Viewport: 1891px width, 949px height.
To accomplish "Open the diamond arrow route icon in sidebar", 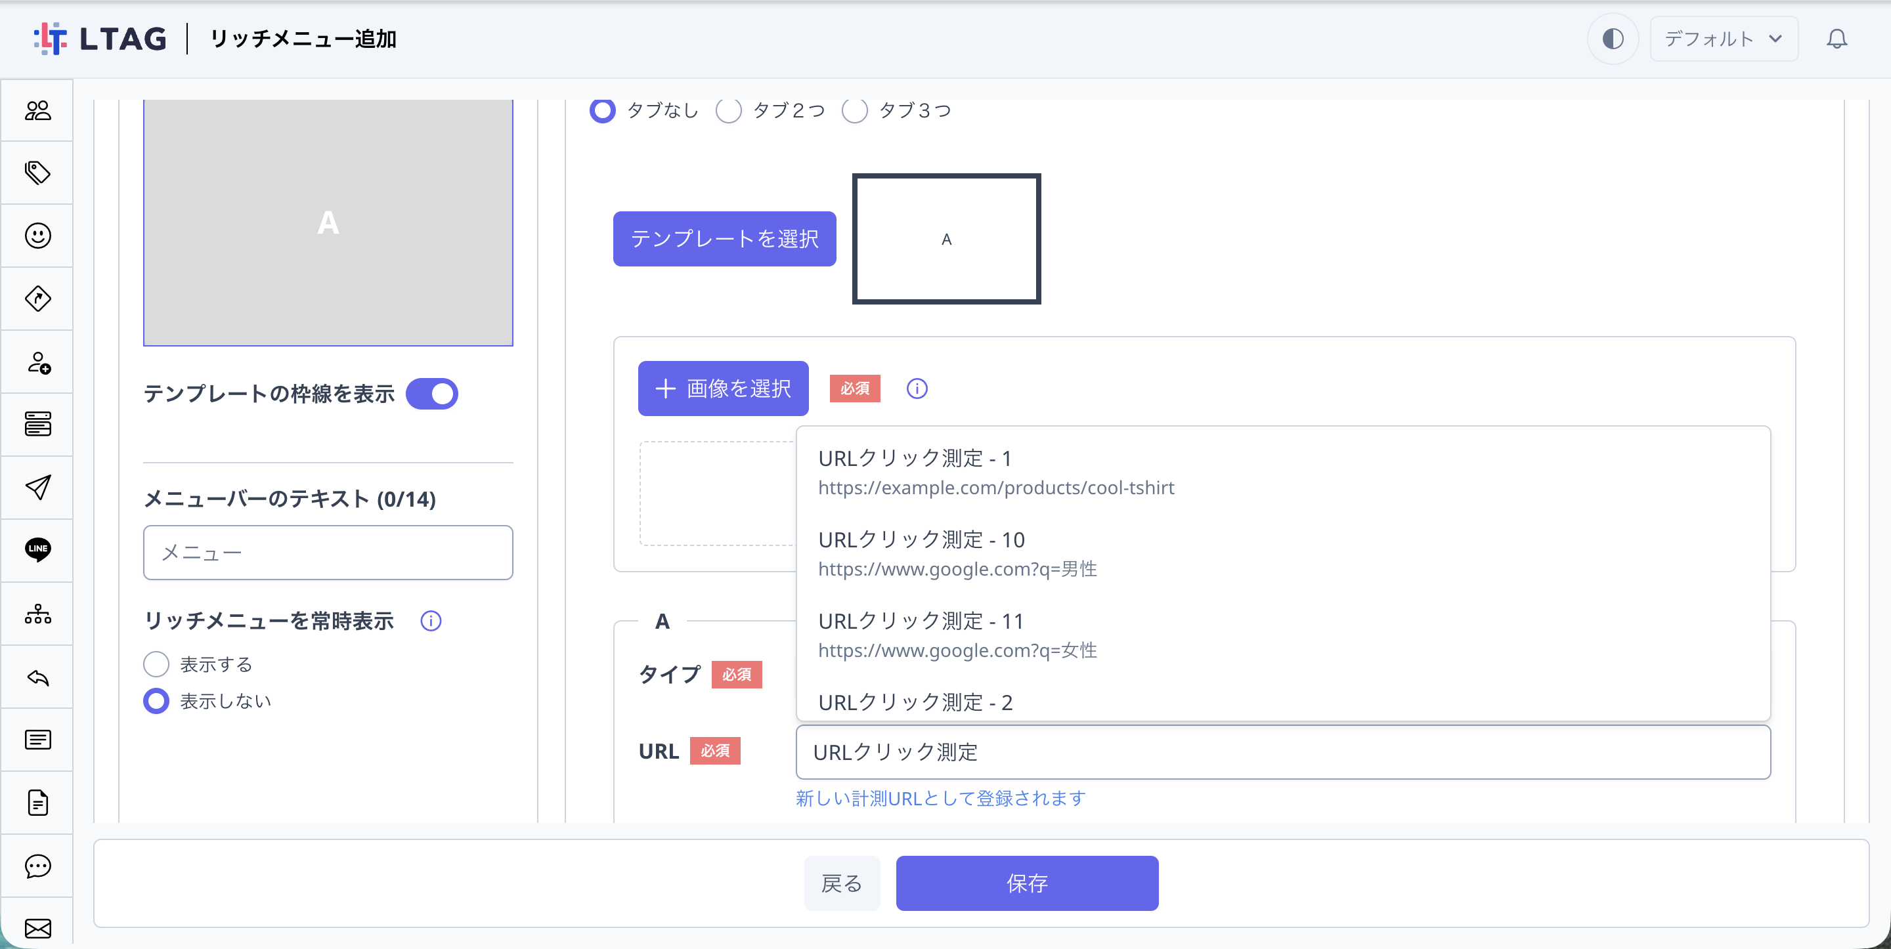I will pos(37,299).
